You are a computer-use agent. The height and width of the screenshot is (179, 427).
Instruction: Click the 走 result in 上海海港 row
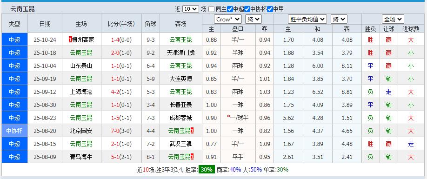tap(388, 92)
